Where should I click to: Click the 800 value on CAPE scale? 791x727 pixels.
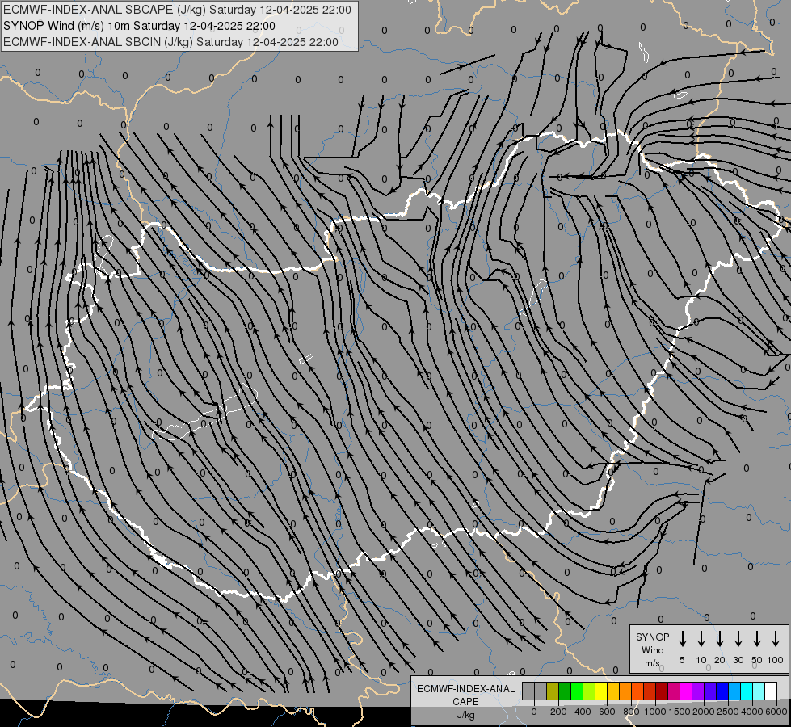point(631,712)
